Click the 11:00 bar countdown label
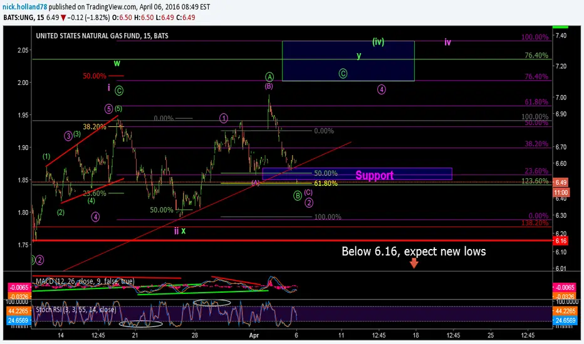The height and width of the screenshot is (344, 584). click(561, 192)
